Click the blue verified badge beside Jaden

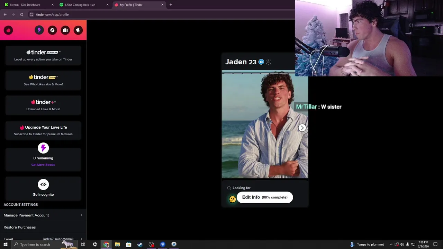(x=261, y=62)
